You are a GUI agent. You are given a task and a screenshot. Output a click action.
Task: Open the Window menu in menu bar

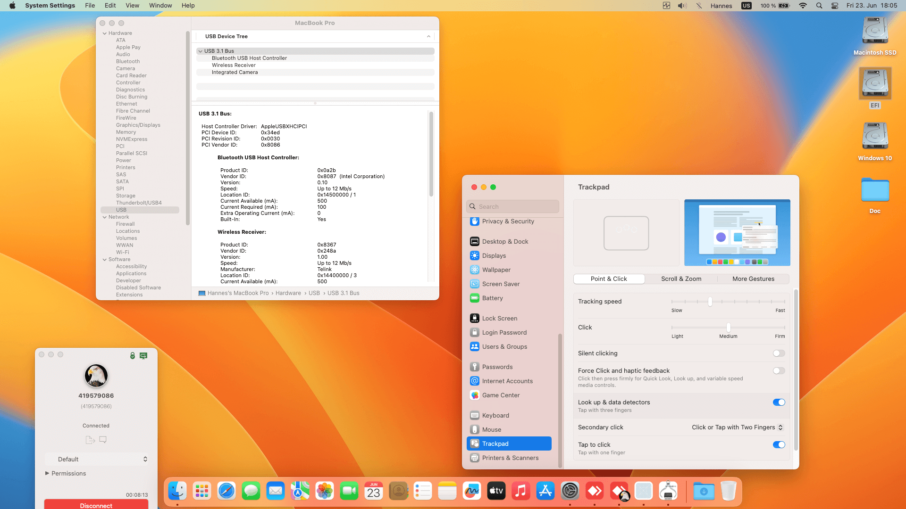pyautogui.click(x=160, y=6)
